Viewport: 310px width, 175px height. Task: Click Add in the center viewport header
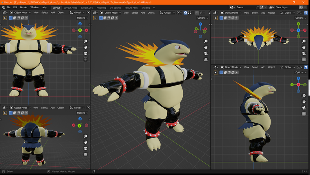pyautogui.click(x=143, y=13)
